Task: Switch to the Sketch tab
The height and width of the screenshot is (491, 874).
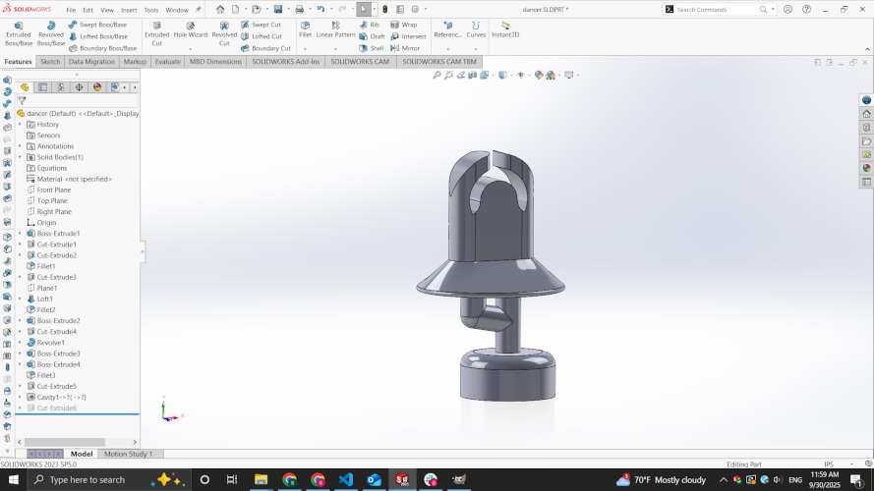Action: tap(49, 61)
